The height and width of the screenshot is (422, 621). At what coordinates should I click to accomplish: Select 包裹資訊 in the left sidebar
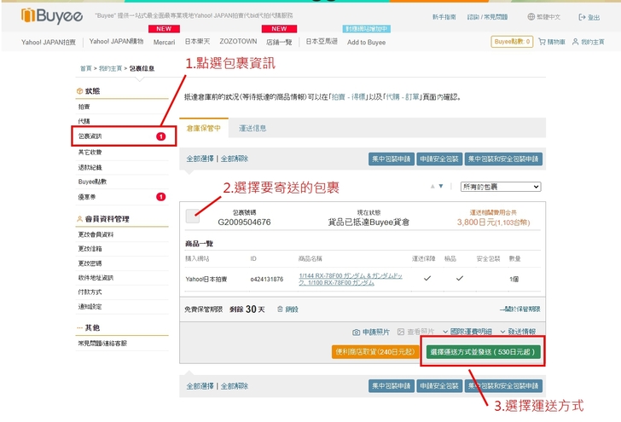click(x=90, y=136)
